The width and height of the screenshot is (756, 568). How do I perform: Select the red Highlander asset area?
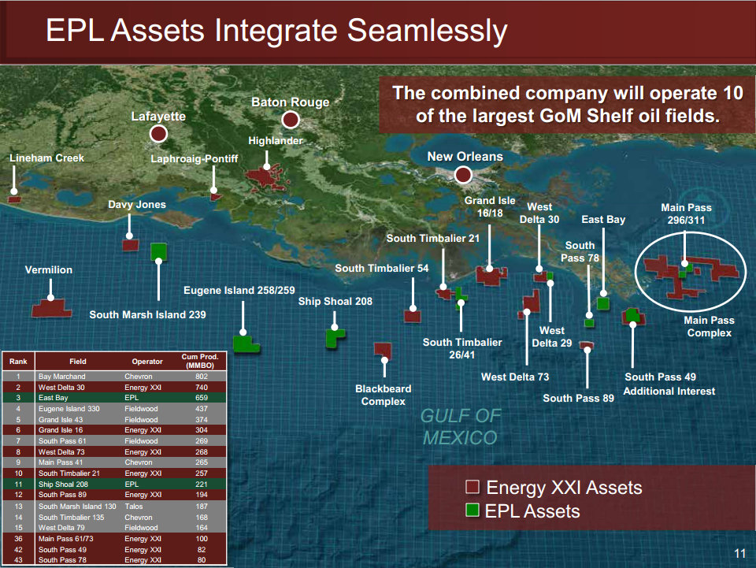pyautogui.click(x=268, y=176)
